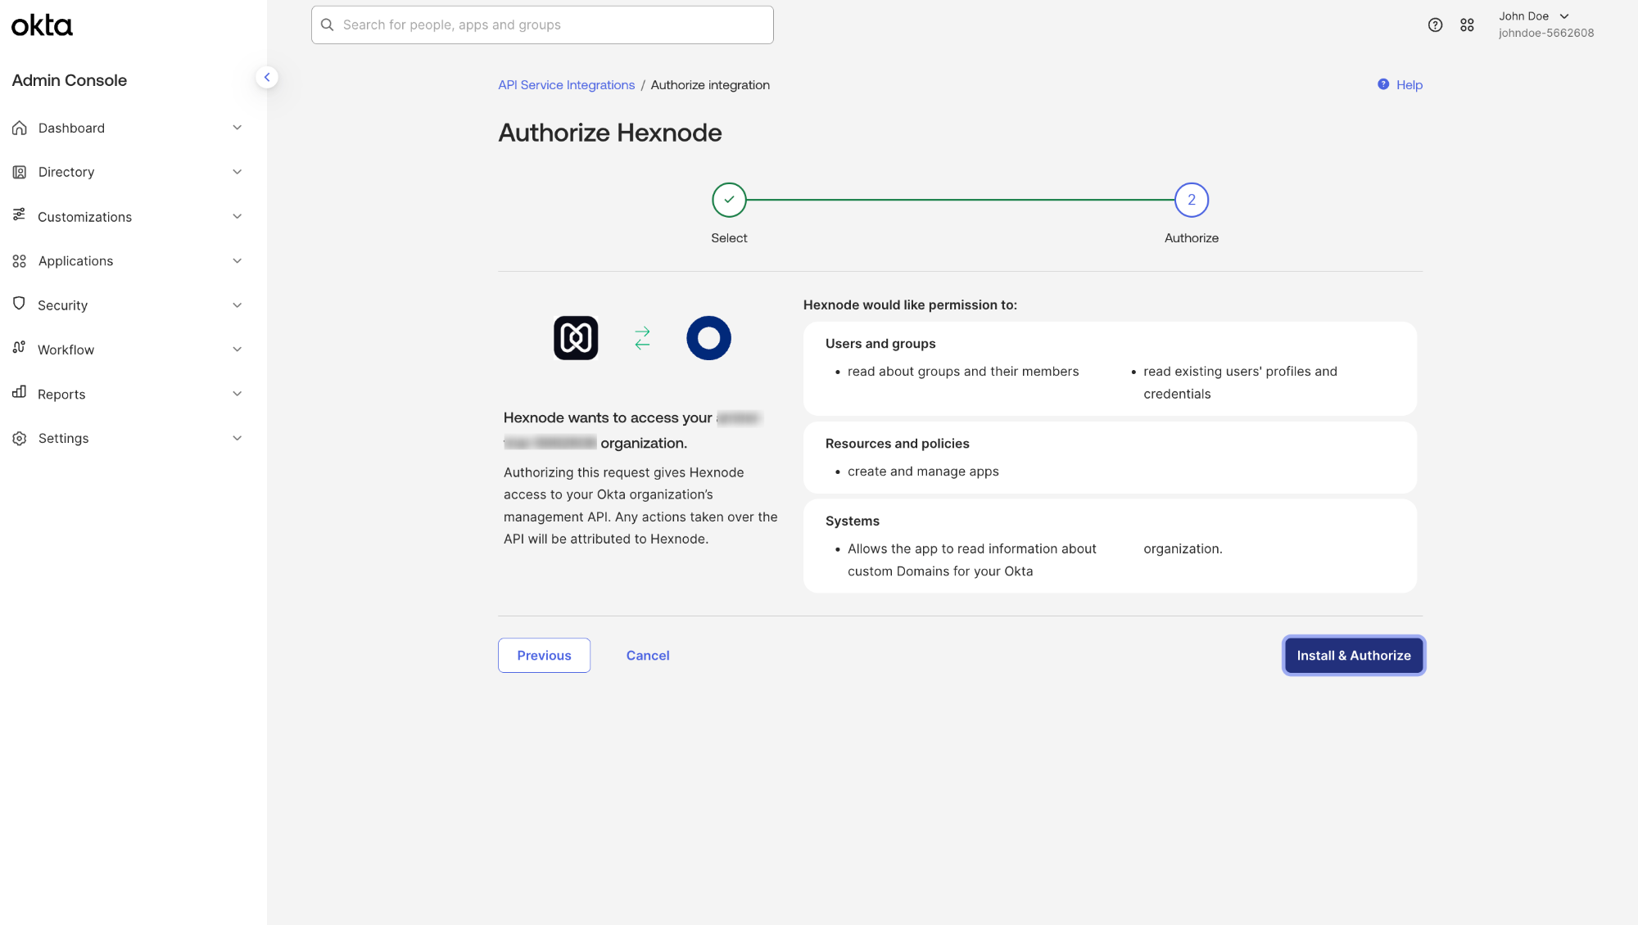Screen dimensions: 1638x925
Task: Expand the Security menu chevron
Action: click(237, 305)
